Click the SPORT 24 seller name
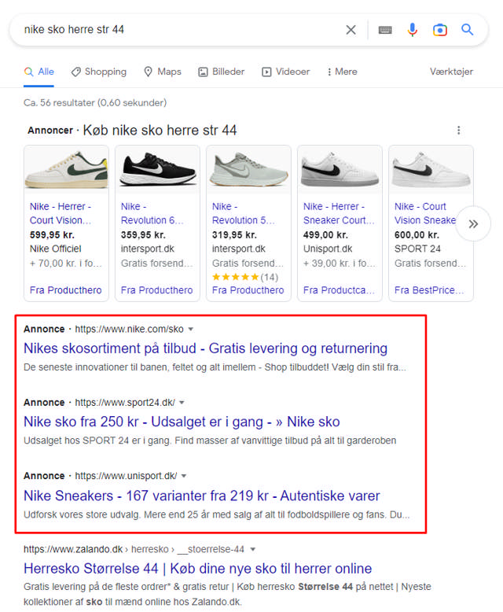Image resolution: width=503 pixels, height=612 pixels. (417, 249)
